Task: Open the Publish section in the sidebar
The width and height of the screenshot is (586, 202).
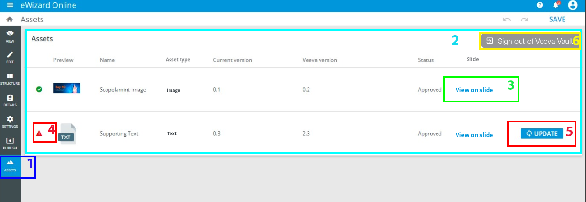Action: tap(10, 144)
